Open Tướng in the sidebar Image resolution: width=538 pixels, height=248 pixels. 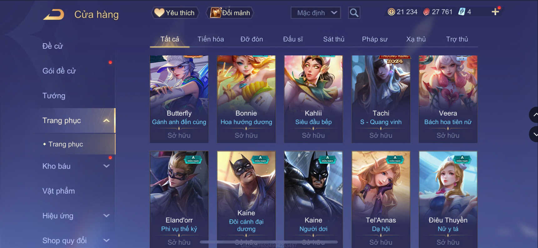pos(54,95)
